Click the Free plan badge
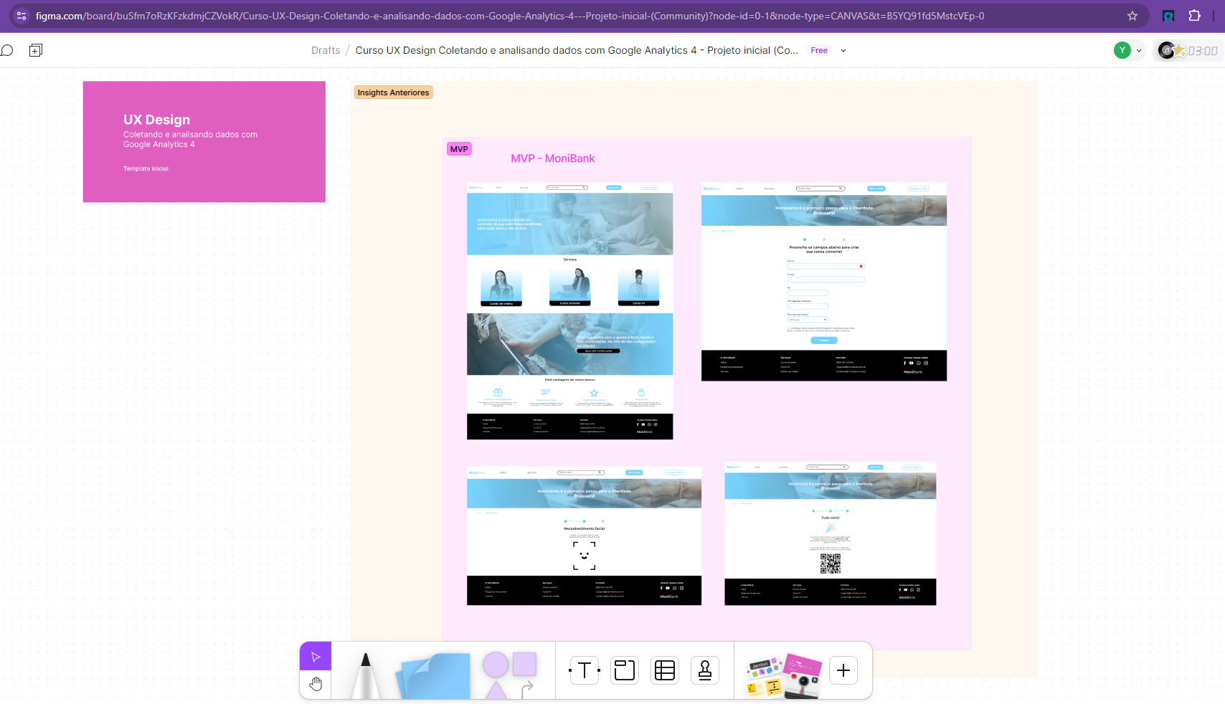 click(819, 50)
